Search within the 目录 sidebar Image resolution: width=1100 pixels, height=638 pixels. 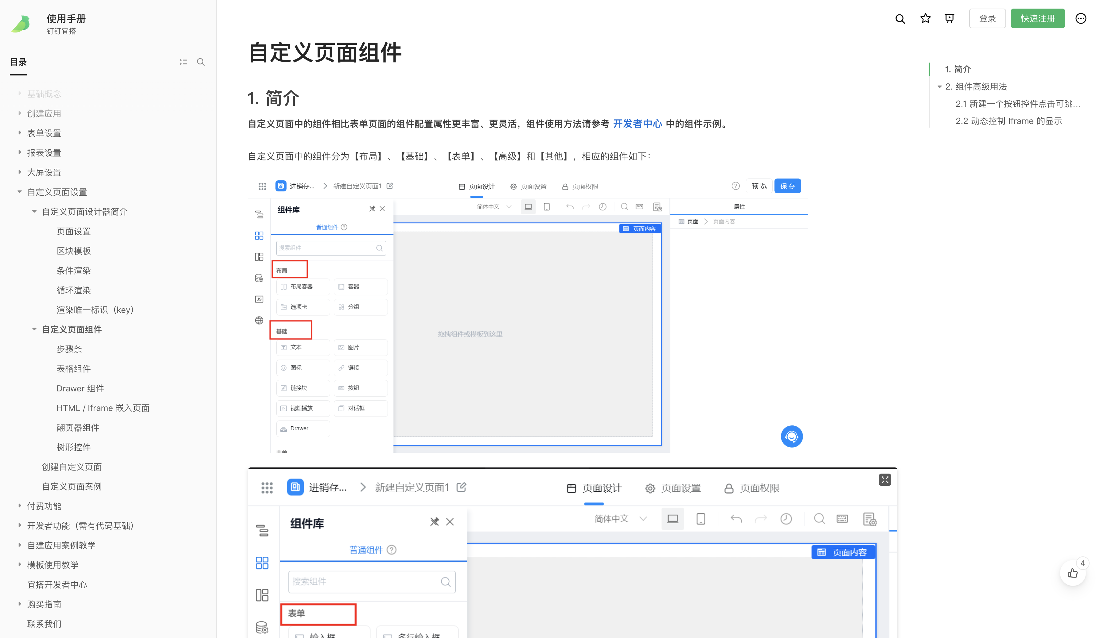click(x=201, y=62)
